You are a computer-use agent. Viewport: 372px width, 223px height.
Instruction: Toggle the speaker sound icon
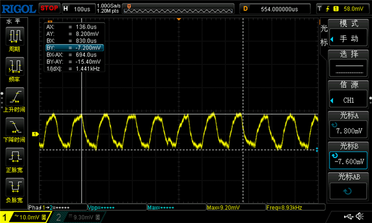point(360,216)
